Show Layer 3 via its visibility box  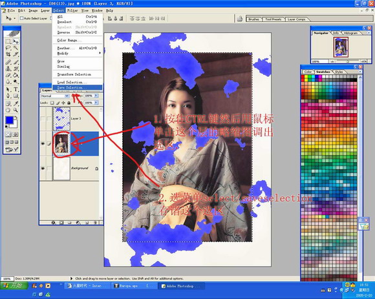(x=43, y=118)
